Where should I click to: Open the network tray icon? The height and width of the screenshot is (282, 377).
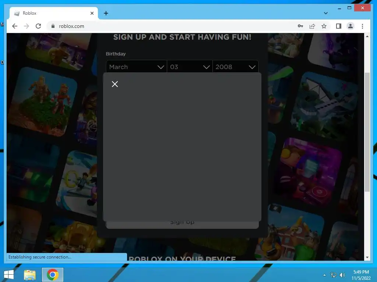point(334,275)
